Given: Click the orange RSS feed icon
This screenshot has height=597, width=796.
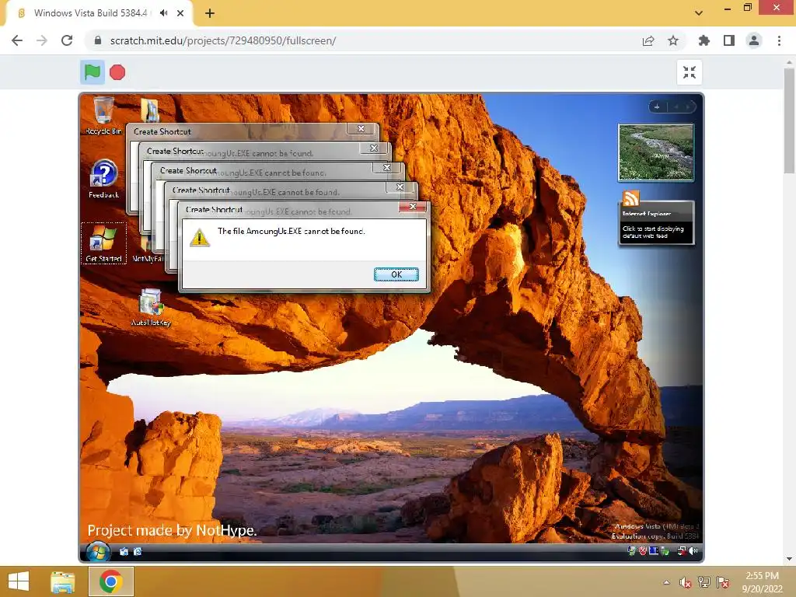Looking at the screenshot, I should tap(631, 198).
